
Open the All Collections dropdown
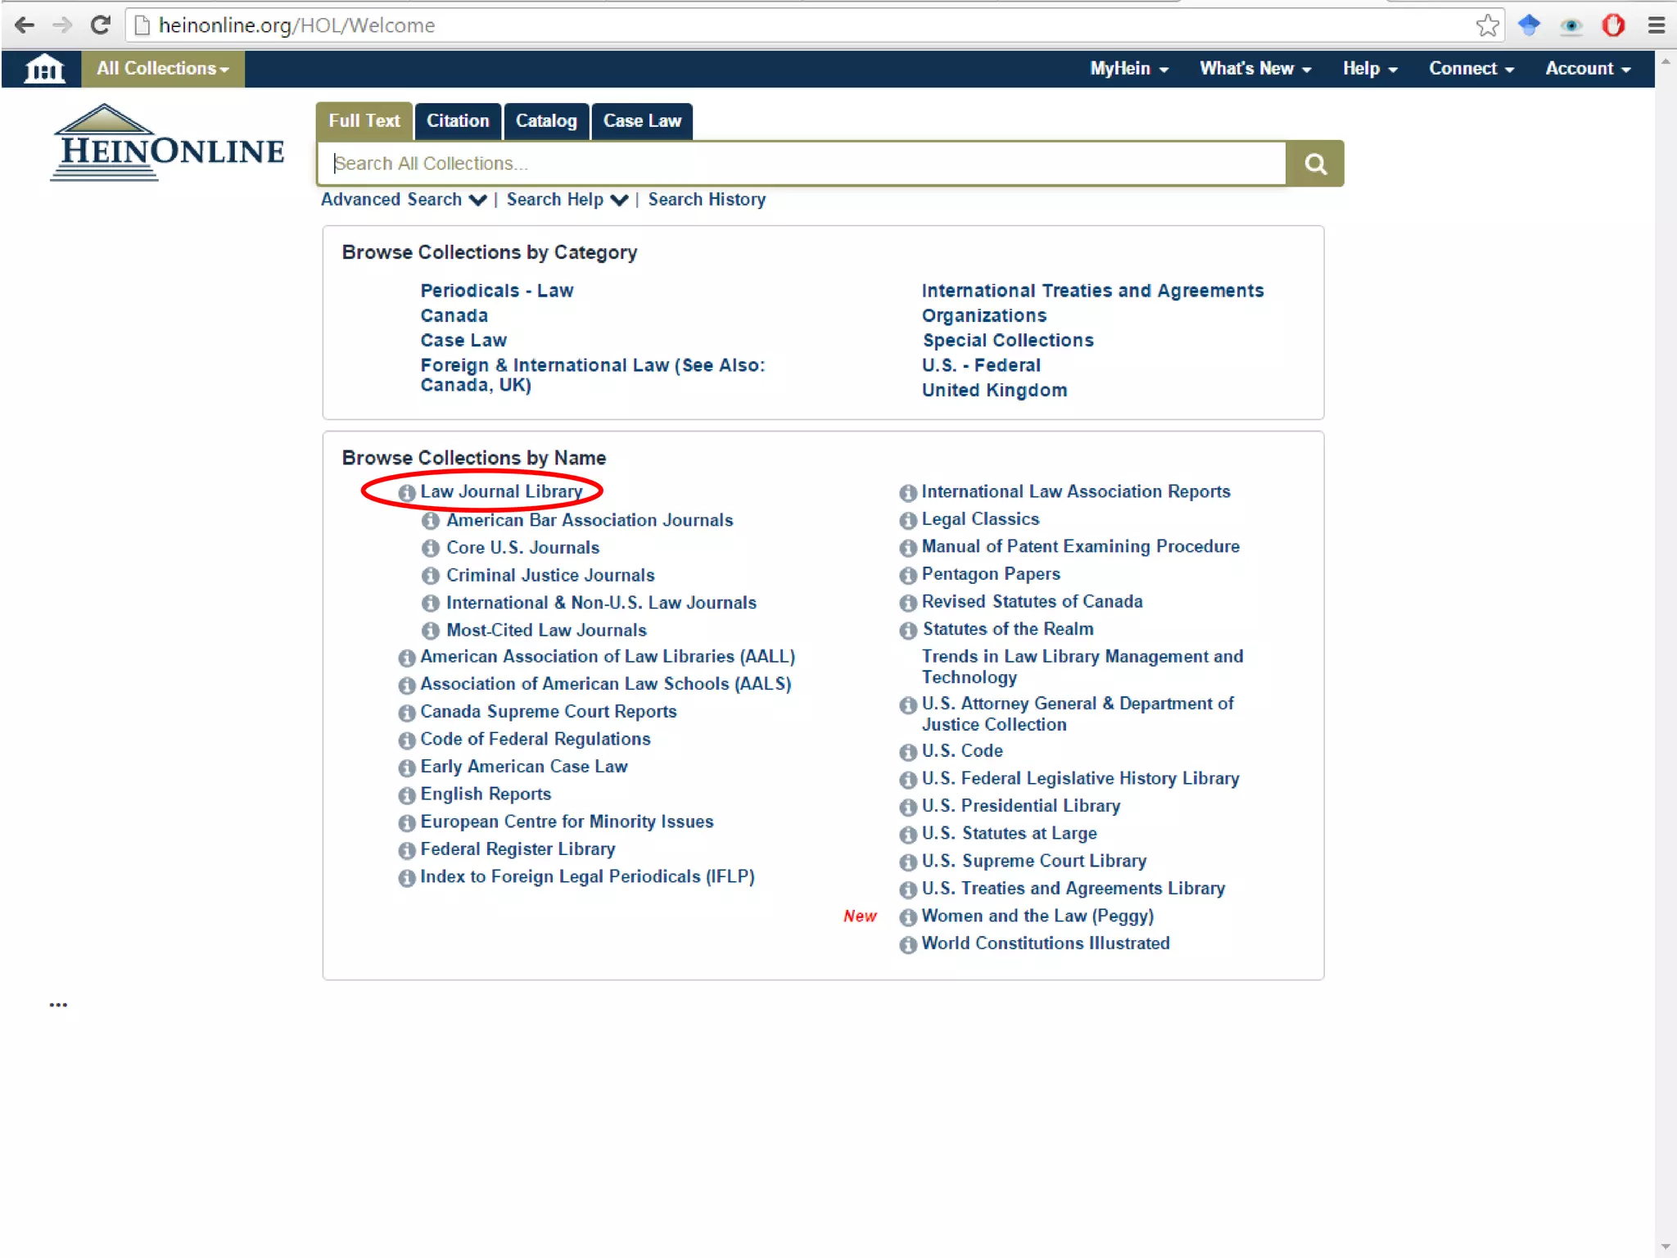tap(162, 69)
